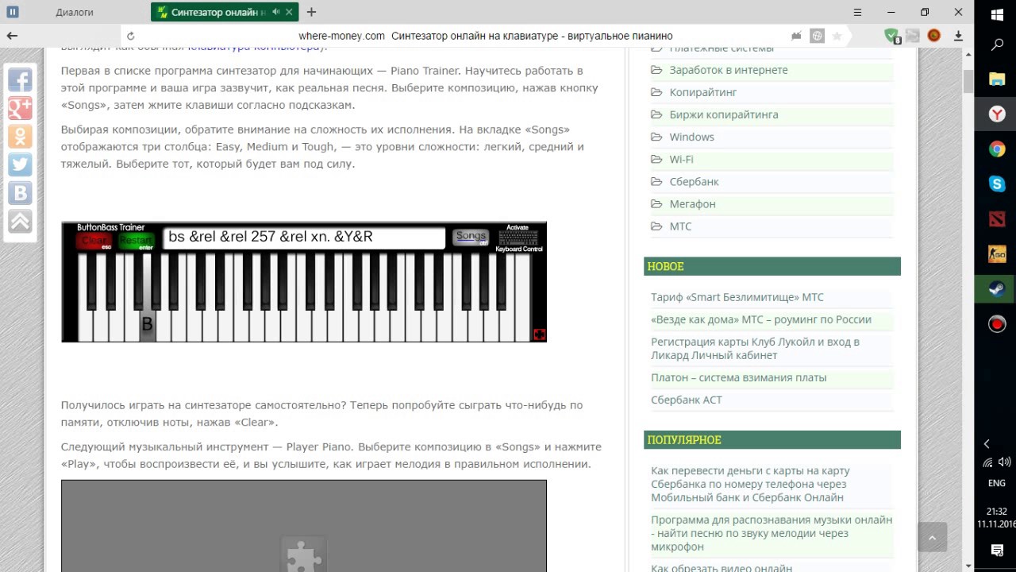Open the Windows Start menu
Viewport: 1016px width, 572px height.
(x=997, y=14)
